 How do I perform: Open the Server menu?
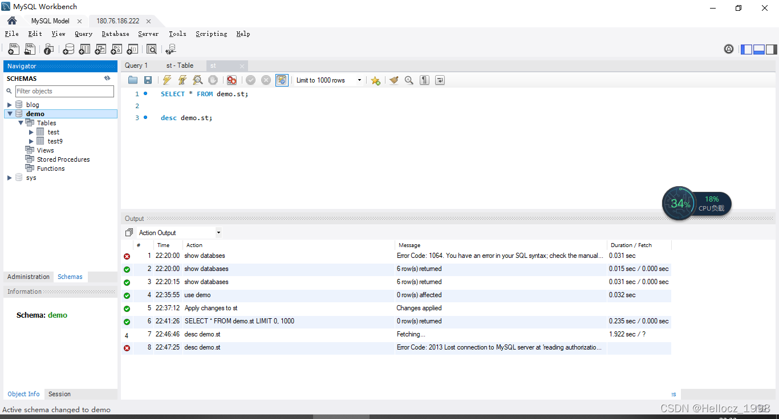[148, 34]
